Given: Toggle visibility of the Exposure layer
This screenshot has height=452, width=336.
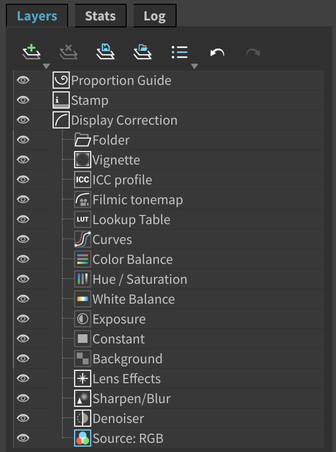Looking at the screenshot, I should coord(23,319).
